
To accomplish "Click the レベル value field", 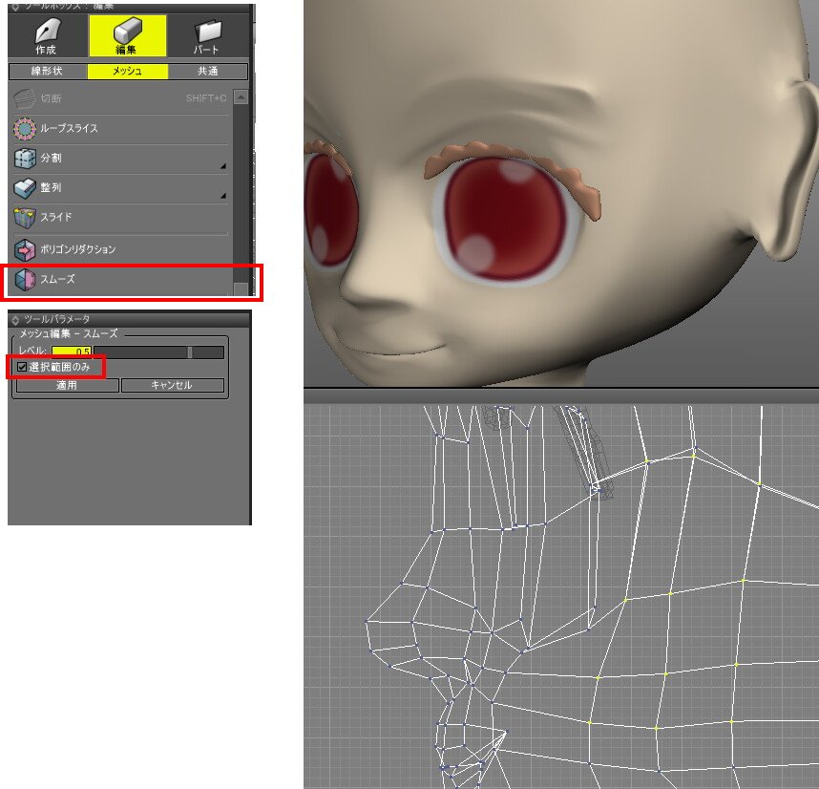I will [x=72, y=352].
